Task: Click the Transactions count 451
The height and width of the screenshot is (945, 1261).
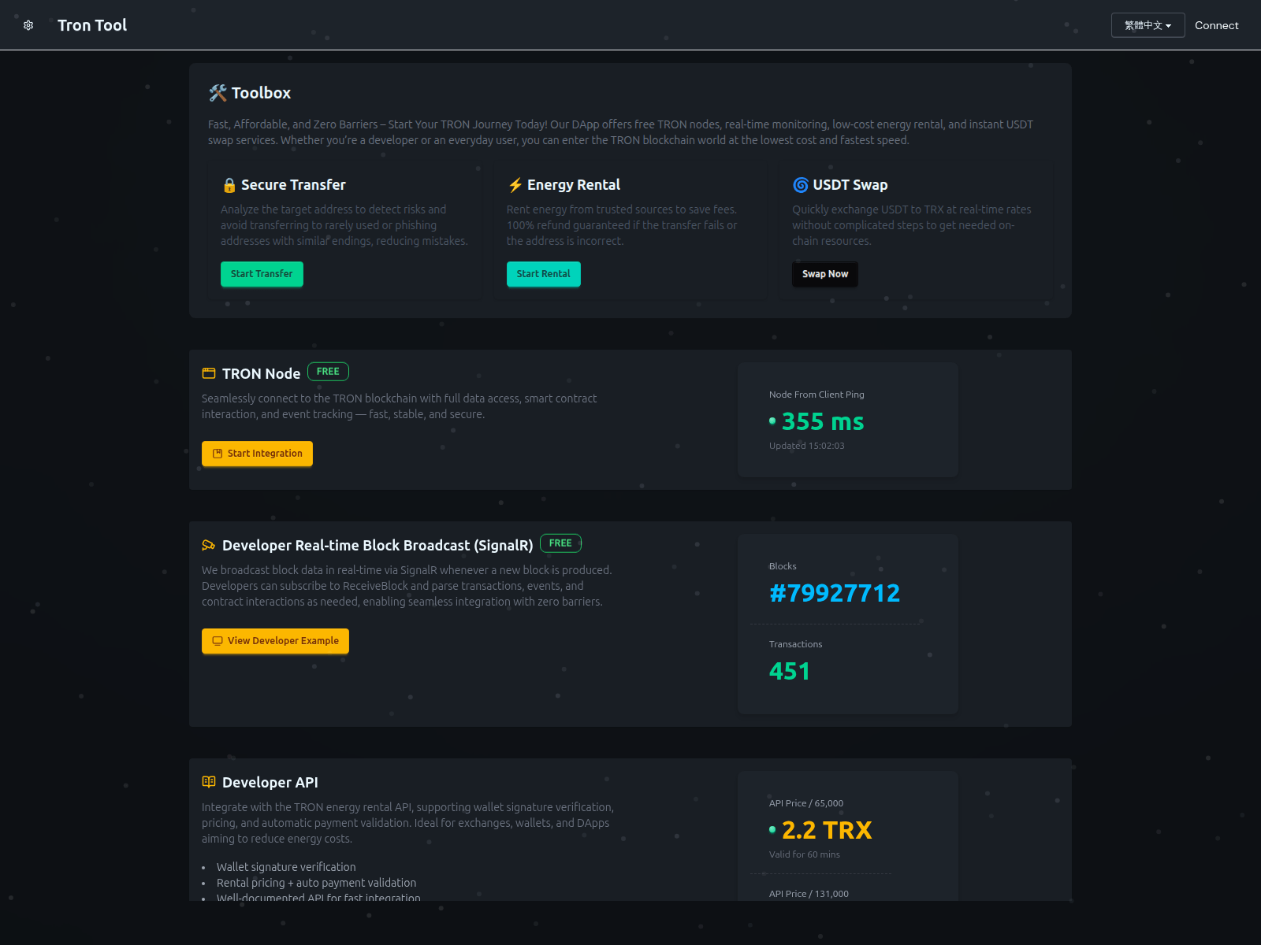Action: 790,671
